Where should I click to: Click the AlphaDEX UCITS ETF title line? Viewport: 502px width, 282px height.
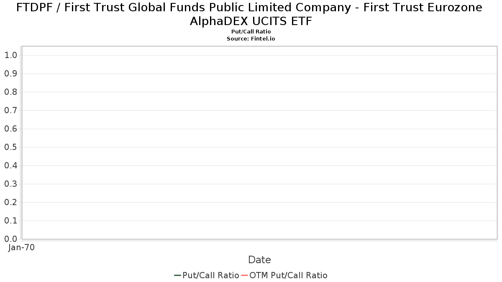[x=251, y=21]
